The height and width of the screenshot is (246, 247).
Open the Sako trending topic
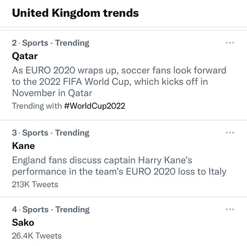pos(23,223)
